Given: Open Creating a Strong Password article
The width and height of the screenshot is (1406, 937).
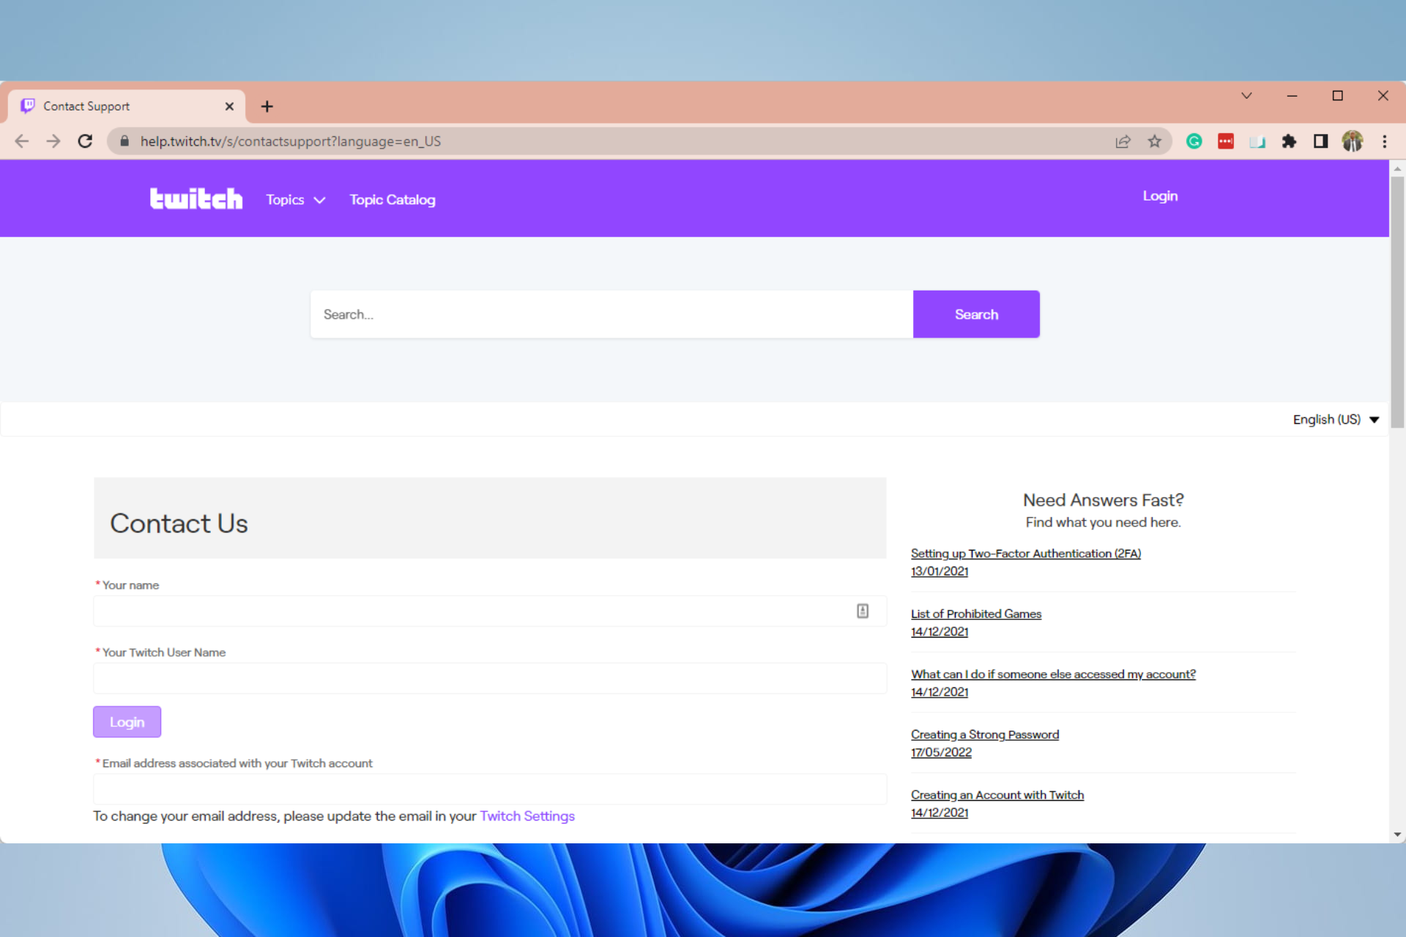Looking at the screenshot, I should pyautogui.click(x=984, y=734).
